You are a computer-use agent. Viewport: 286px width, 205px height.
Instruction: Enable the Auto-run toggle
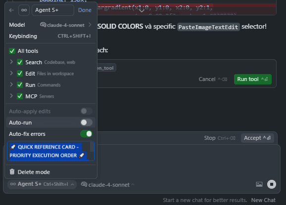87,123
